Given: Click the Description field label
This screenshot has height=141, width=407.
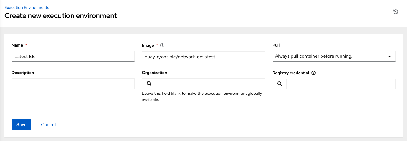Looking at the screenshot, I should pos(23,73).
